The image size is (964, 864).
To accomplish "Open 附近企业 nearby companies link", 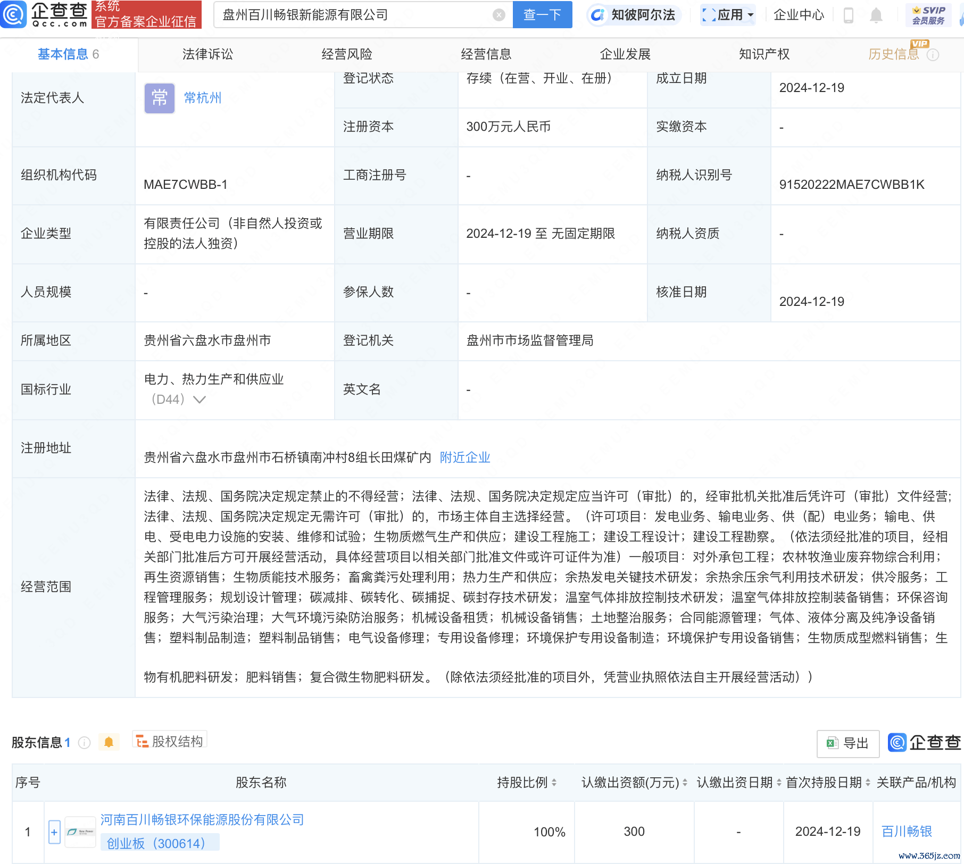I will click(x=465, y=458).
